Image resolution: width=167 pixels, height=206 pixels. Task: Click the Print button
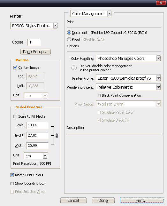coord(142,200)
